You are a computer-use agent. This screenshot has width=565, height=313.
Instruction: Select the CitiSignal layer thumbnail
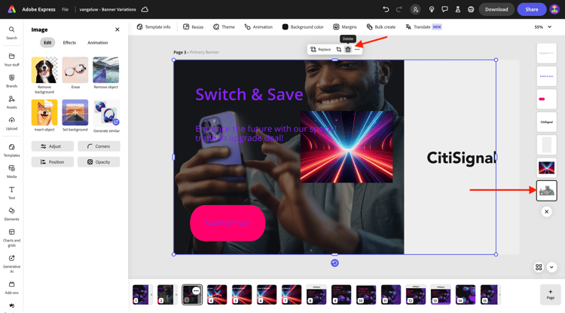tap(547, 122)
